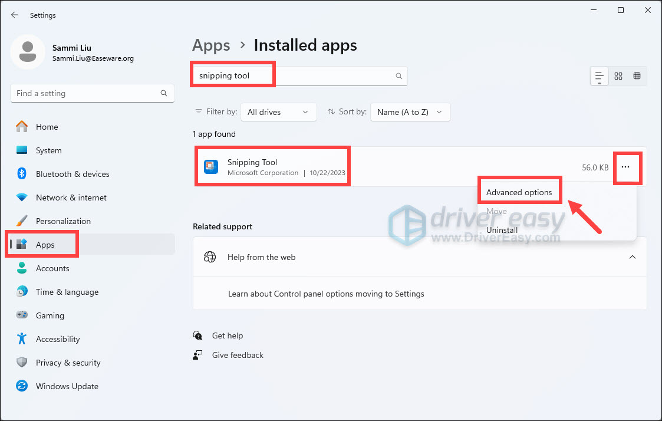Switch to list view of installed apps
The width and height of the screenshot is (662, 421).
[x=599, y=75]
